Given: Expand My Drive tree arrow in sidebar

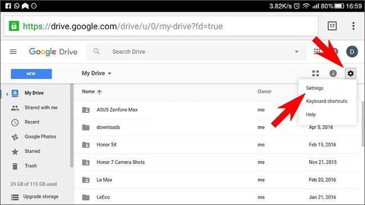Looking at the screenshot, I should pyautogui.click(x=7, y=94).
